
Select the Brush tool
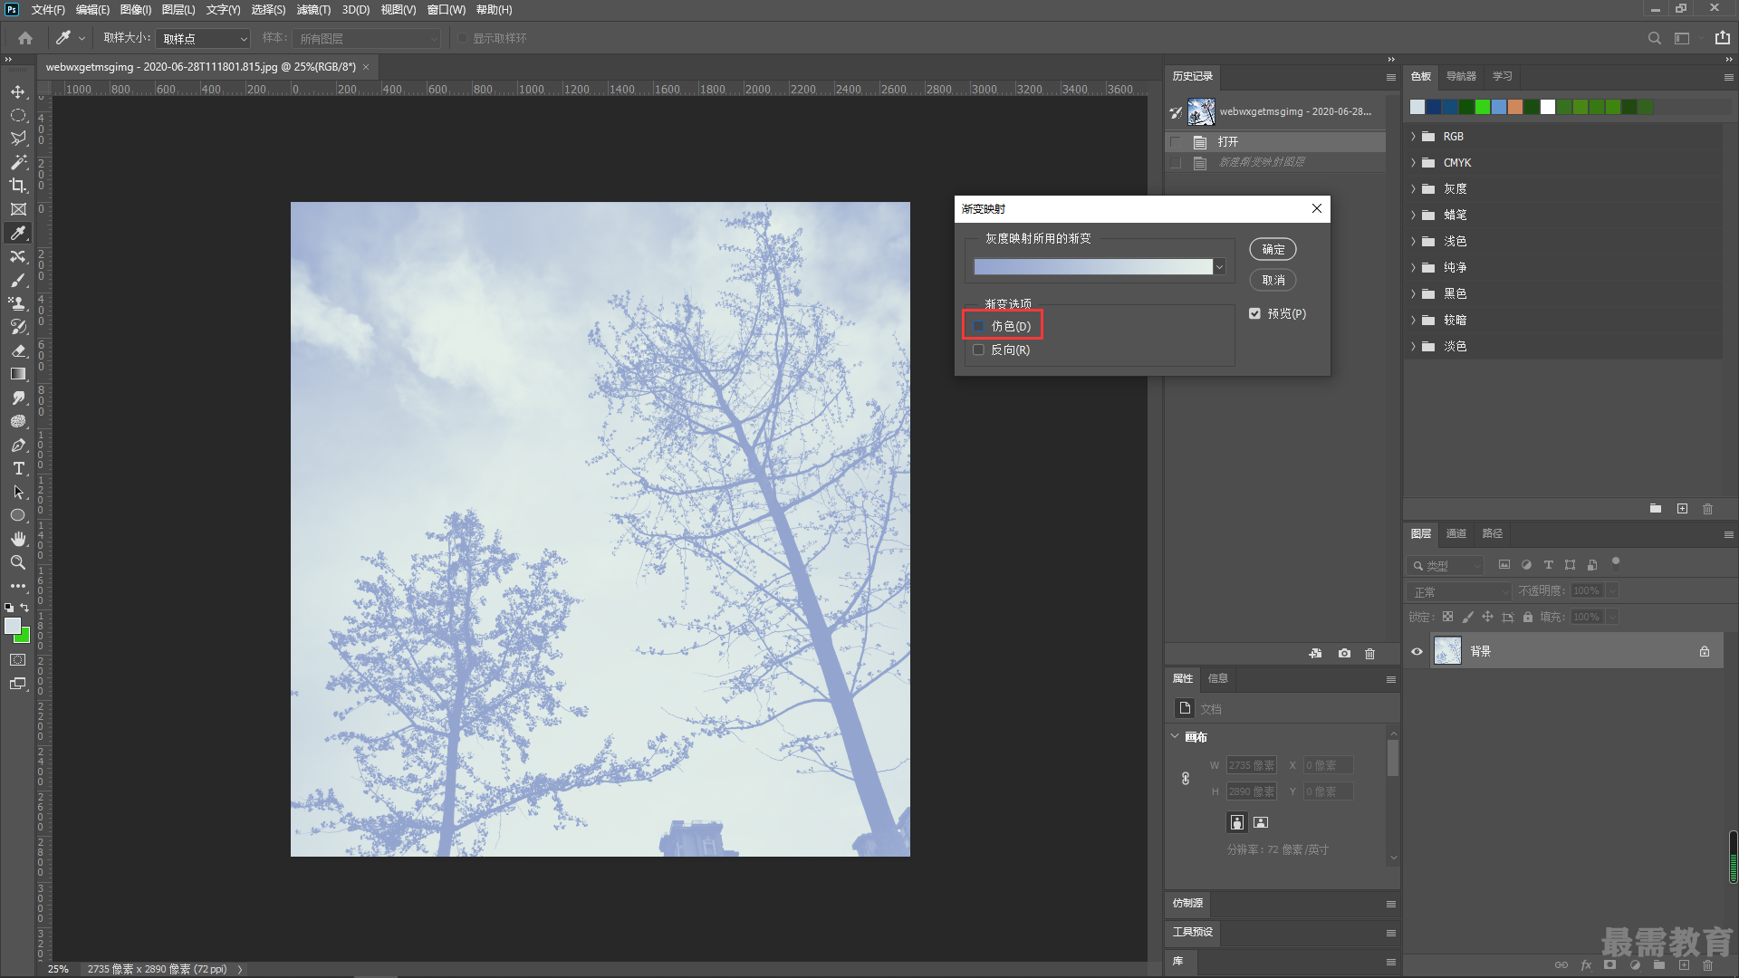[18, 280]
